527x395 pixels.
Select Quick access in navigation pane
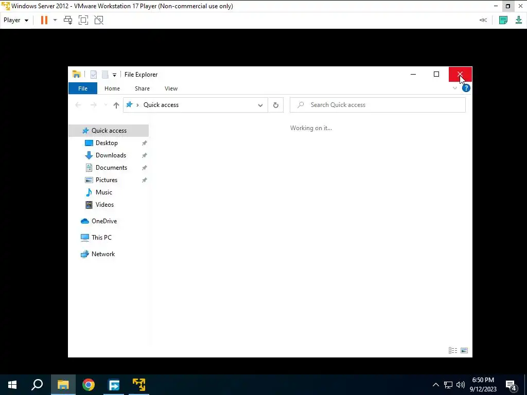point(109,131)
